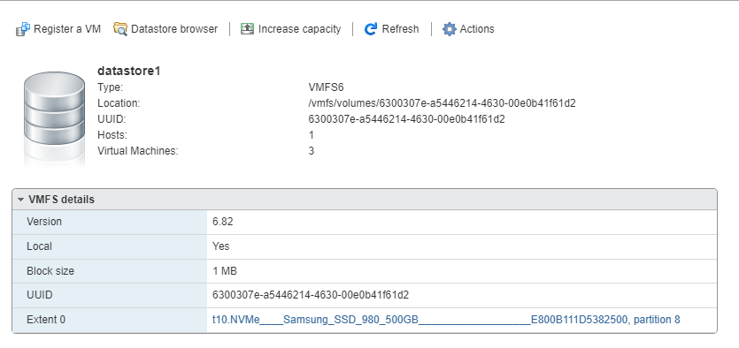Click the Block size value 1 MB
The height and width of the screenshot is (348, 739).
(x=225, y=271)
